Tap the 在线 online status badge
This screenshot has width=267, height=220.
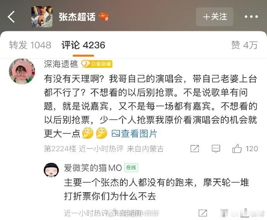coord(131,168)
